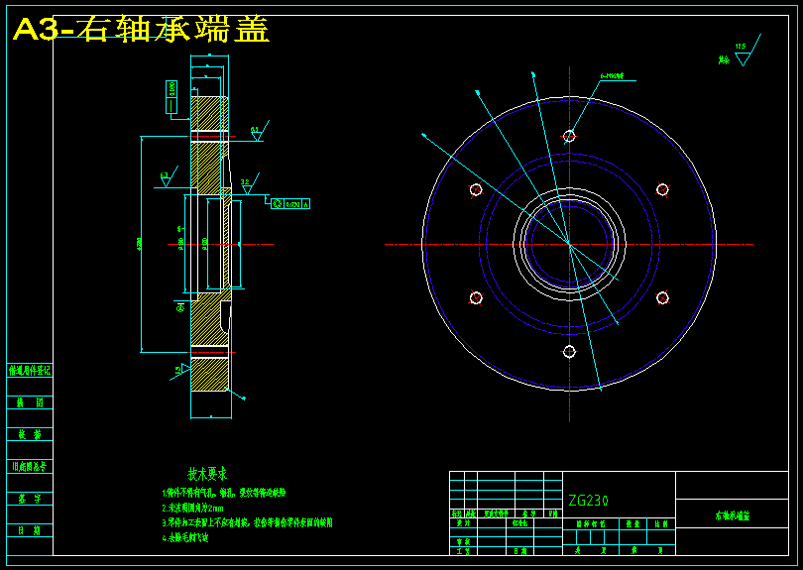
Task: Click the lower-left bolt hole
Action: [x=476, y=297]
